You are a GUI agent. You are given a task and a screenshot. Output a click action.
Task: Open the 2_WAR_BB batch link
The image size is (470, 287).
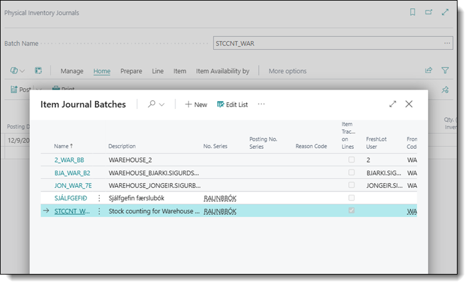click(69, 160)
